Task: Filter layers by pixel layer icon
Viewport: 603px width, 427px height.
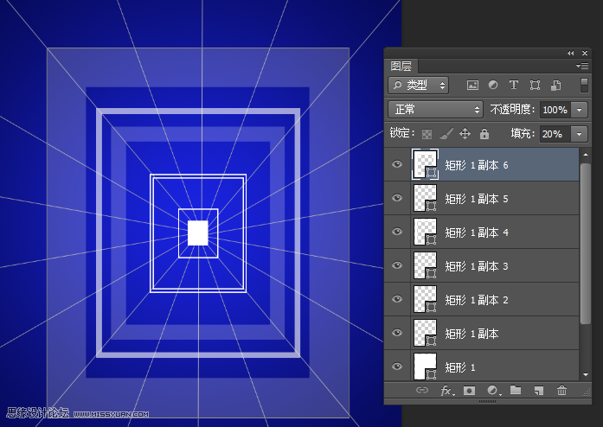Action: (x=472, y=86)
